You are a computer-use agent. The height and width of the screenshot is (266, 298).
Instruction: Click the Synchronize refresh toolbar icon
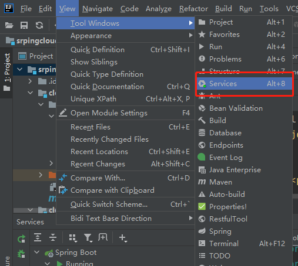(x=39, y=25)
